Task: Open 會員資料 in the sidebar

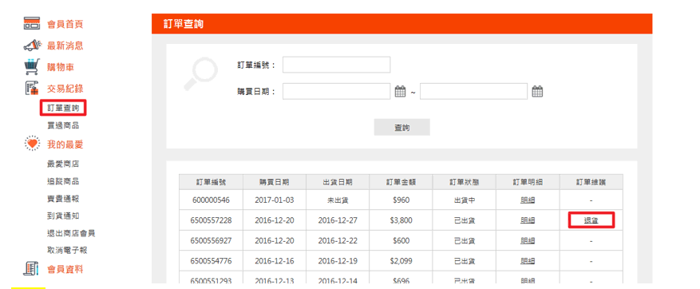Action: (x=65, y=269)
